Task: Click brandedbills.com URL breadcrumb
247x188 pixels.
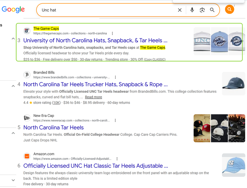Action: [x=72, y=77]
